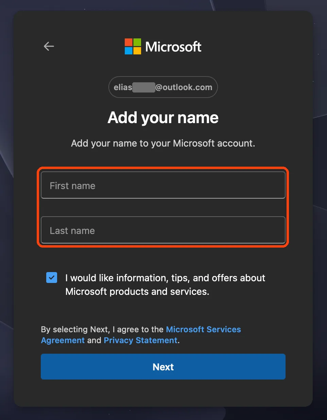Go back using the left arrow
This screenshot has width=327, height=420.
point(49,46)
